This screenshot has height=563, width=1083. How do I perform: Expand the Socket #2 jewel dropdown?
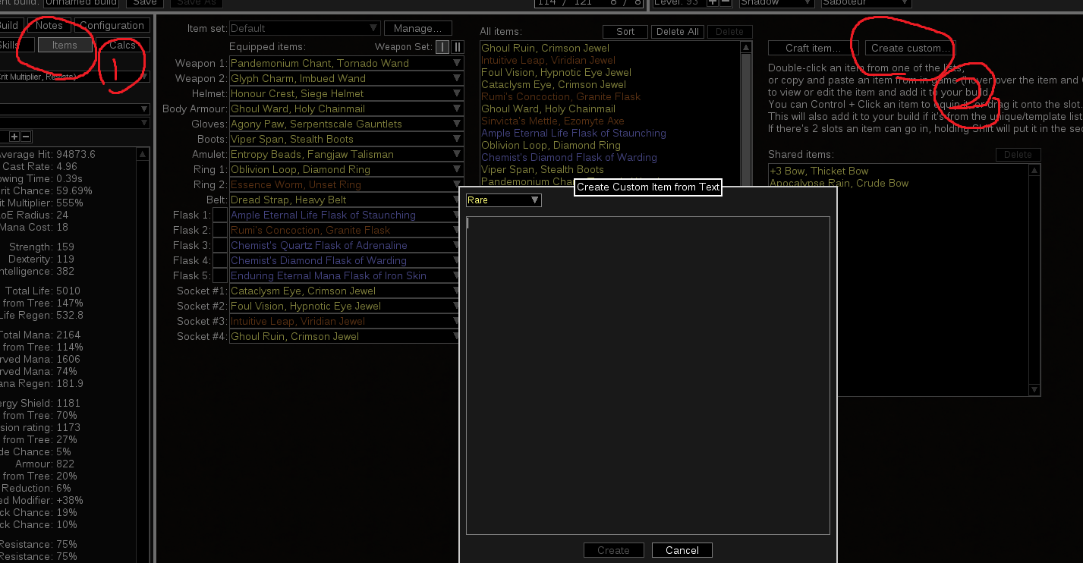tap(346, 306)
